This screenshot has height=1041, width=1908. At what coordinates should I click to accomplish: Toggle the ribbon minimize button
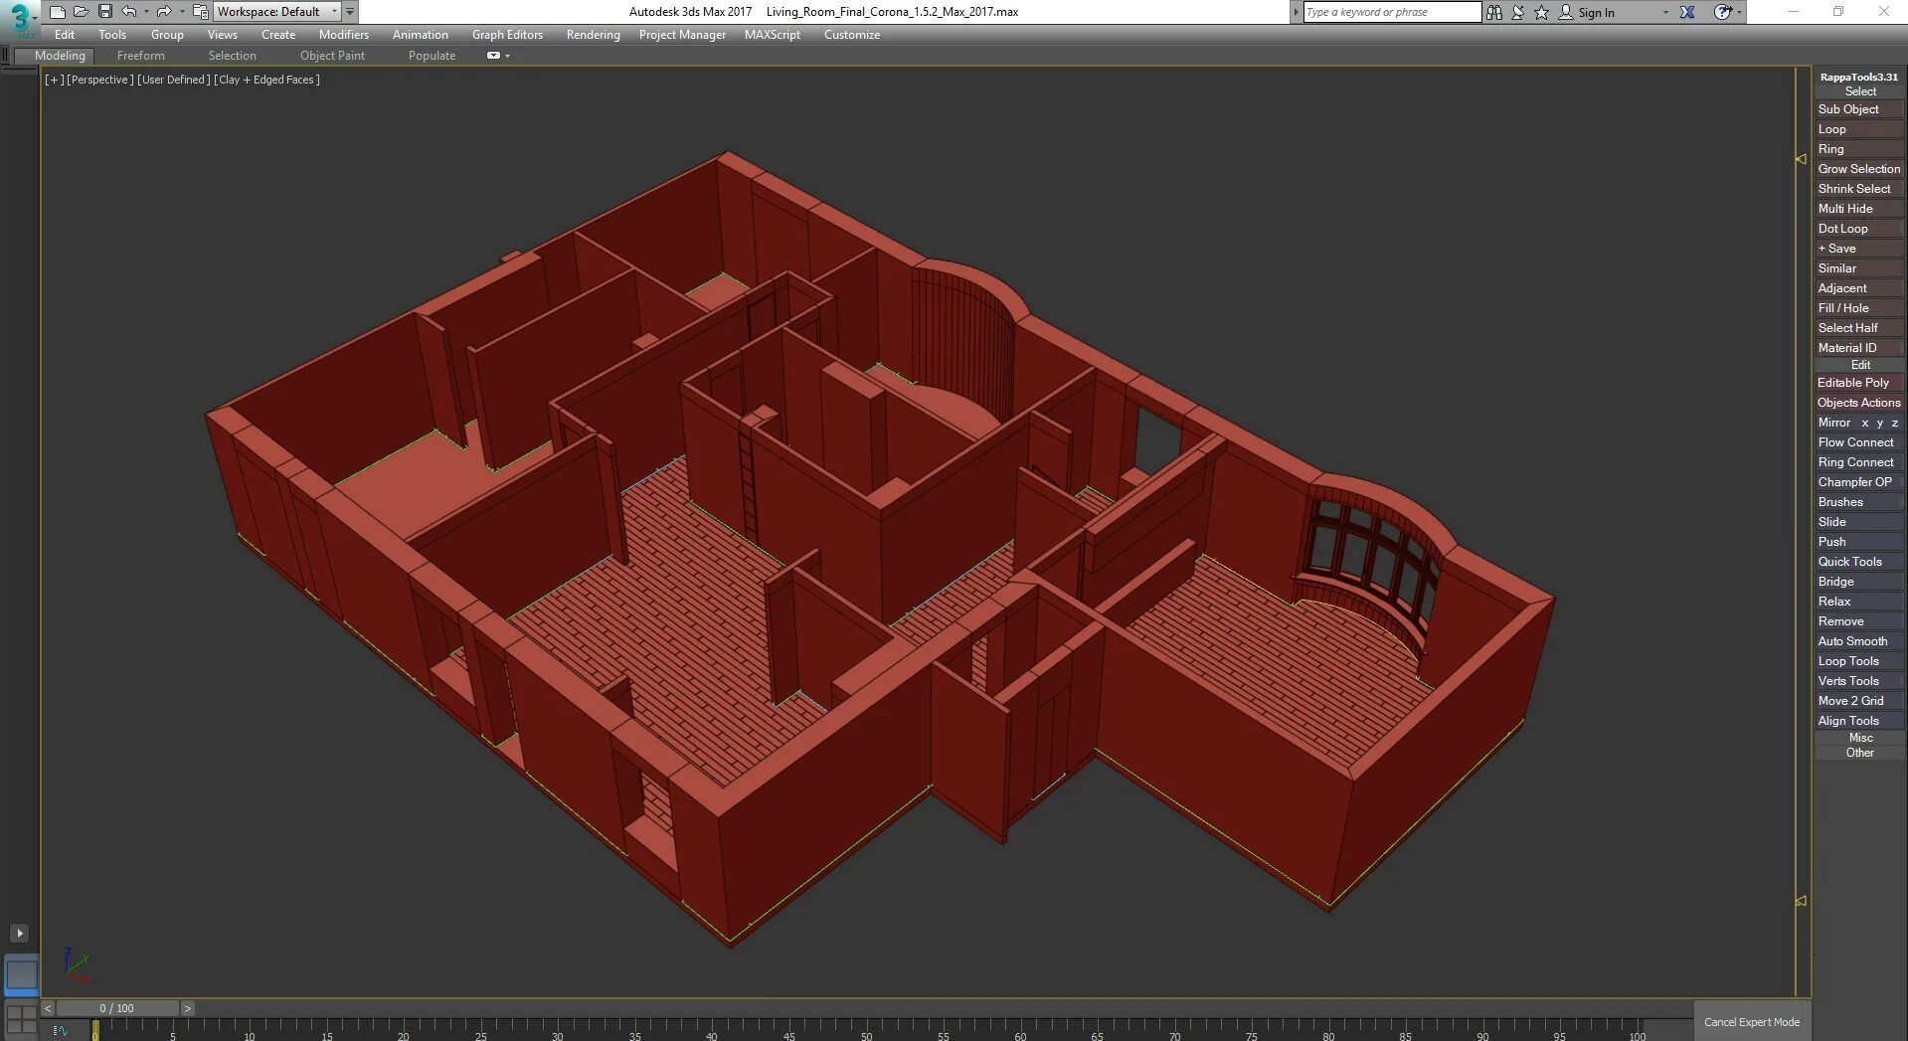(493, 56)
